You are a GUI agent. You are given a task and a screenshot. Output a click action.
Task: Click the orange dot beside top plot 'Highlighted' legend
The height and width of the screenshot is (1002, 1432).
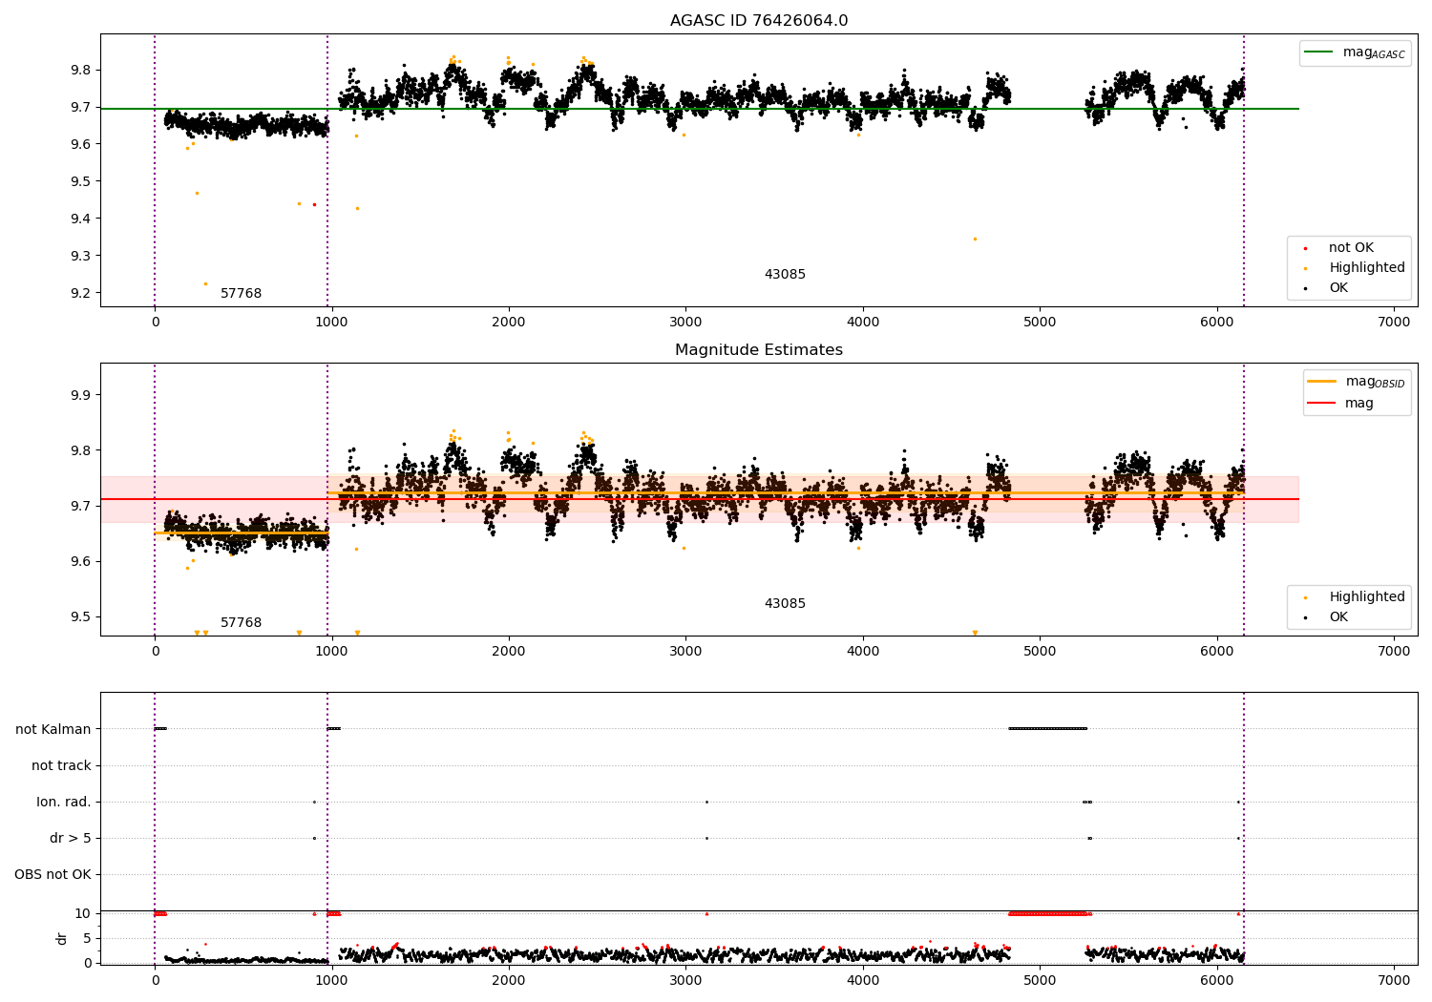point(1305,269)
